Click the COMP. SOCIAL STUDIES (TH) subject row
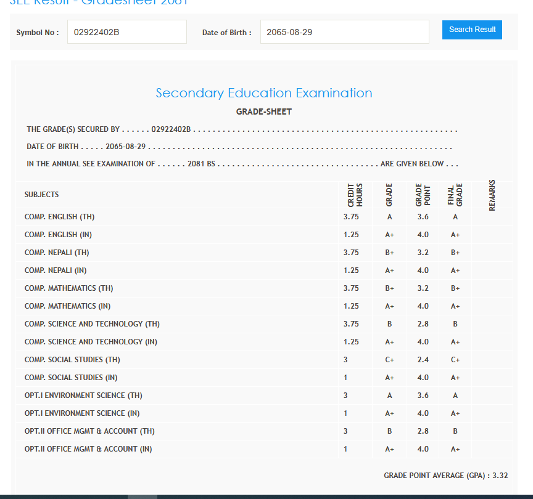Image resolution: width=533 pixels, height=499 pixels. (x=72, y=360)
